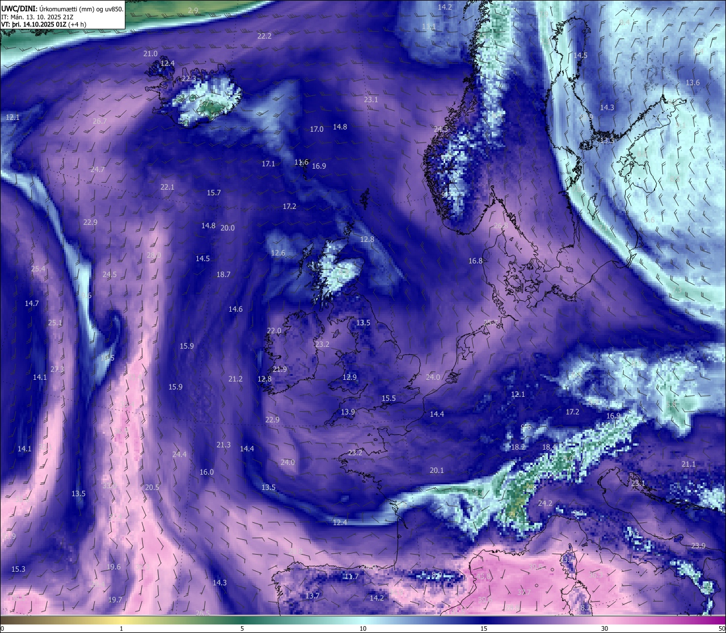Click the 20.0 value label
The image size is (726, 633).
point(227,228)
